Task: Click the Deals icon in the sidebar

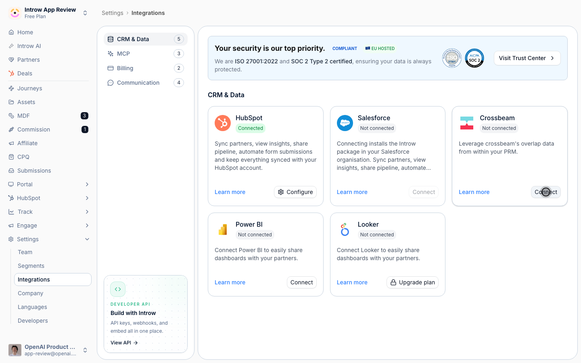Action: (x=11, y=73)
